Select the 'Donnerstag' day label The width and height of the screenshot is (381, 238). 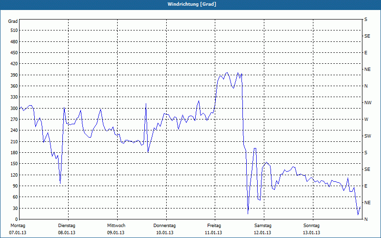[x=164, y=226]
